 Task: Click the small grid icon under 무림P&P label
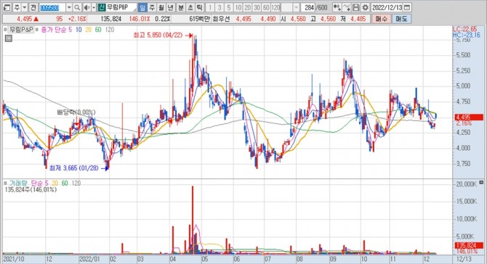point(9,38)
